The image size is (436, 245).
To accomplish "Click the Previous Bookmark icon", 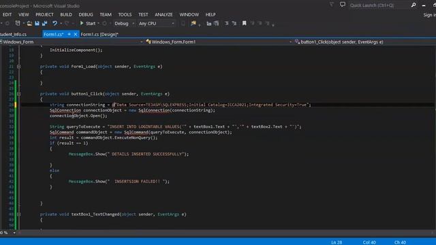I will point(253,24).
